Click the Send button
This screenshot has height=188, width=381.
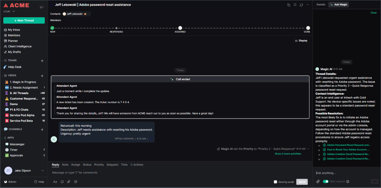[302, 182]
